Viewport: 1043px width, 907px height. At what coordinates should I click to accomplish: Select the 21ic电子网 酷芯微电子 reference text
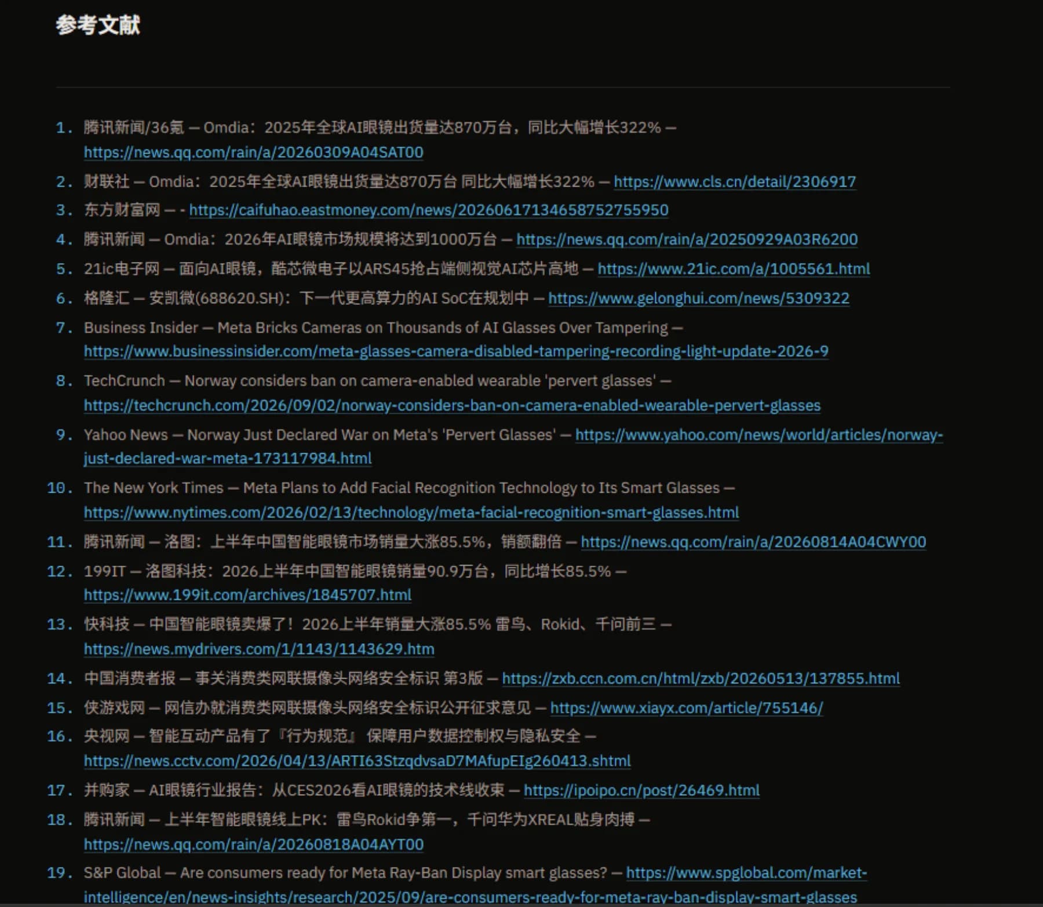(331, 269)
